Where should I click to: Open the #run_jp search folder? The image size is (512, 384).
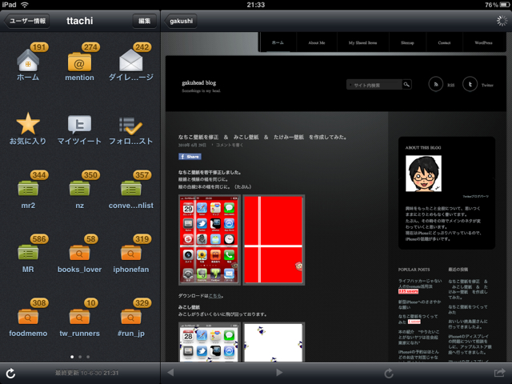[x=130, y=317]
